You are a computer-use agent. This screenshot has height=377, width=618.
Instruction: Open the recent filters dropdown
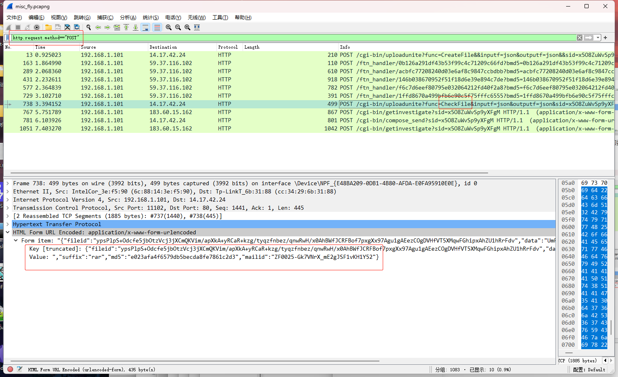coord(598,38)
